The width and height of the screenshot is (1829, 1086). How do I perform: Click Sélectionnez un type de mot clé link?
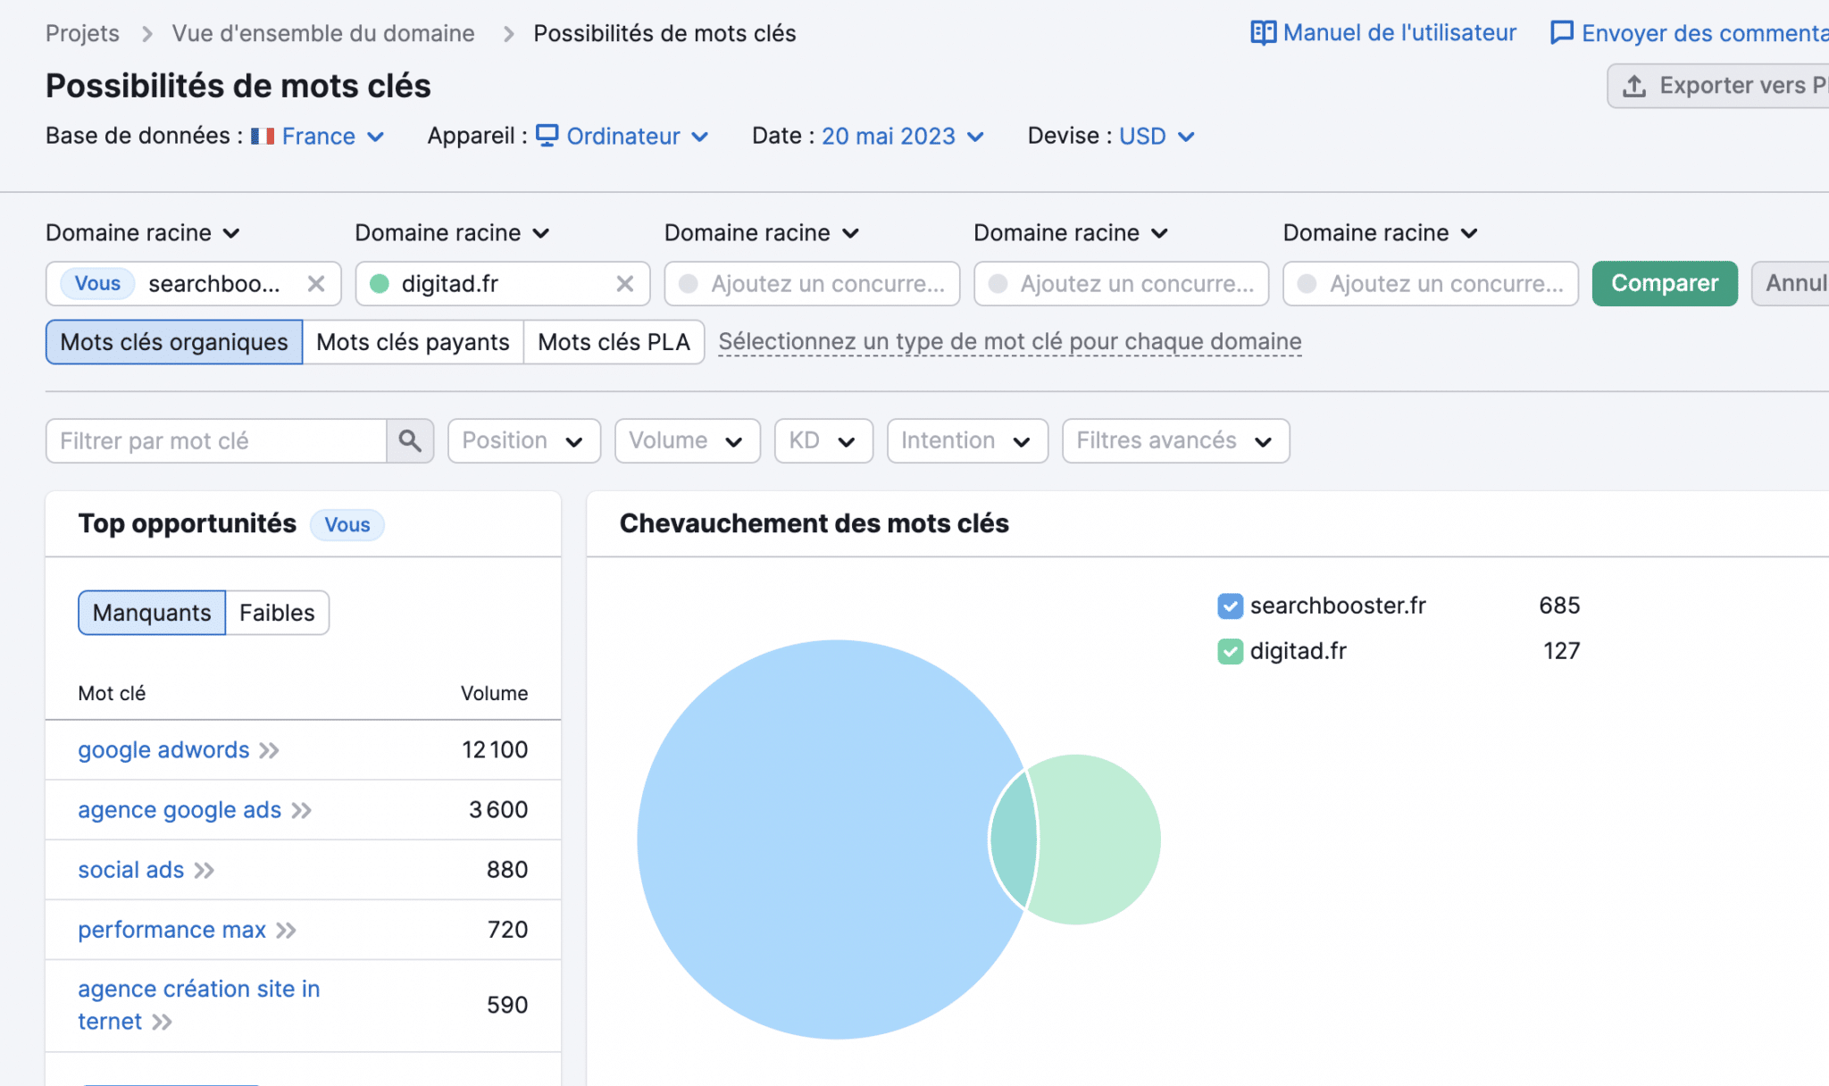(x=1010, y=342)
